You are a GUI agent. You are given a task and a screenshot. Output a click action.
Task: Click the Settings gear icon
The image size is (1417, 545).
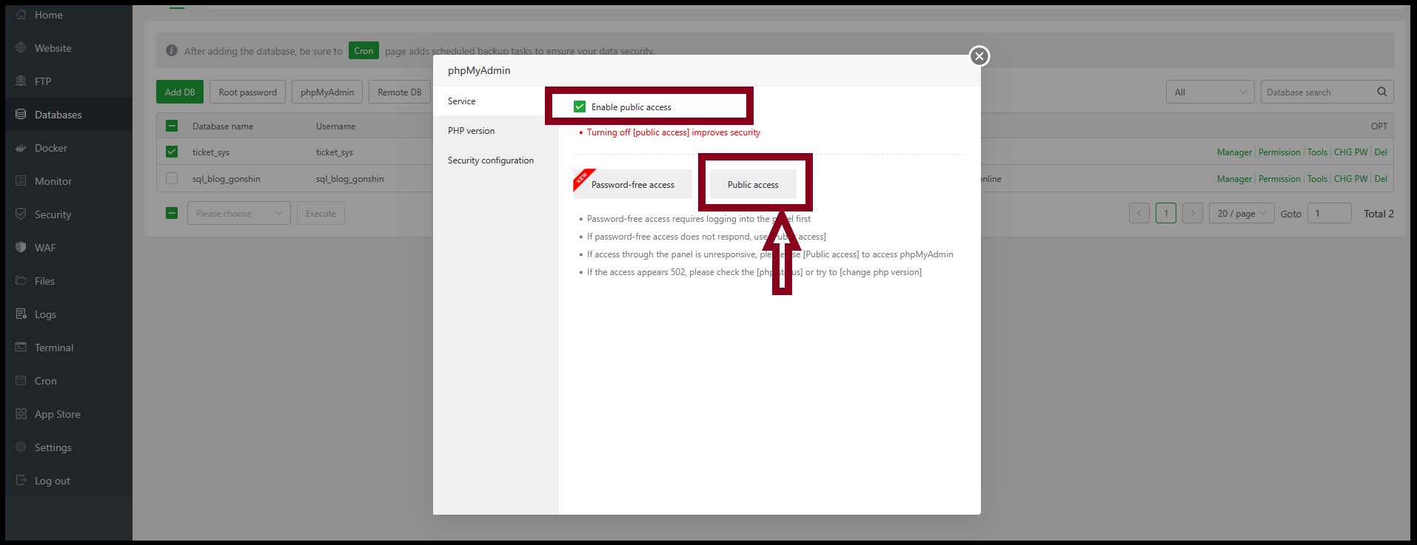(x=21, y=447)
